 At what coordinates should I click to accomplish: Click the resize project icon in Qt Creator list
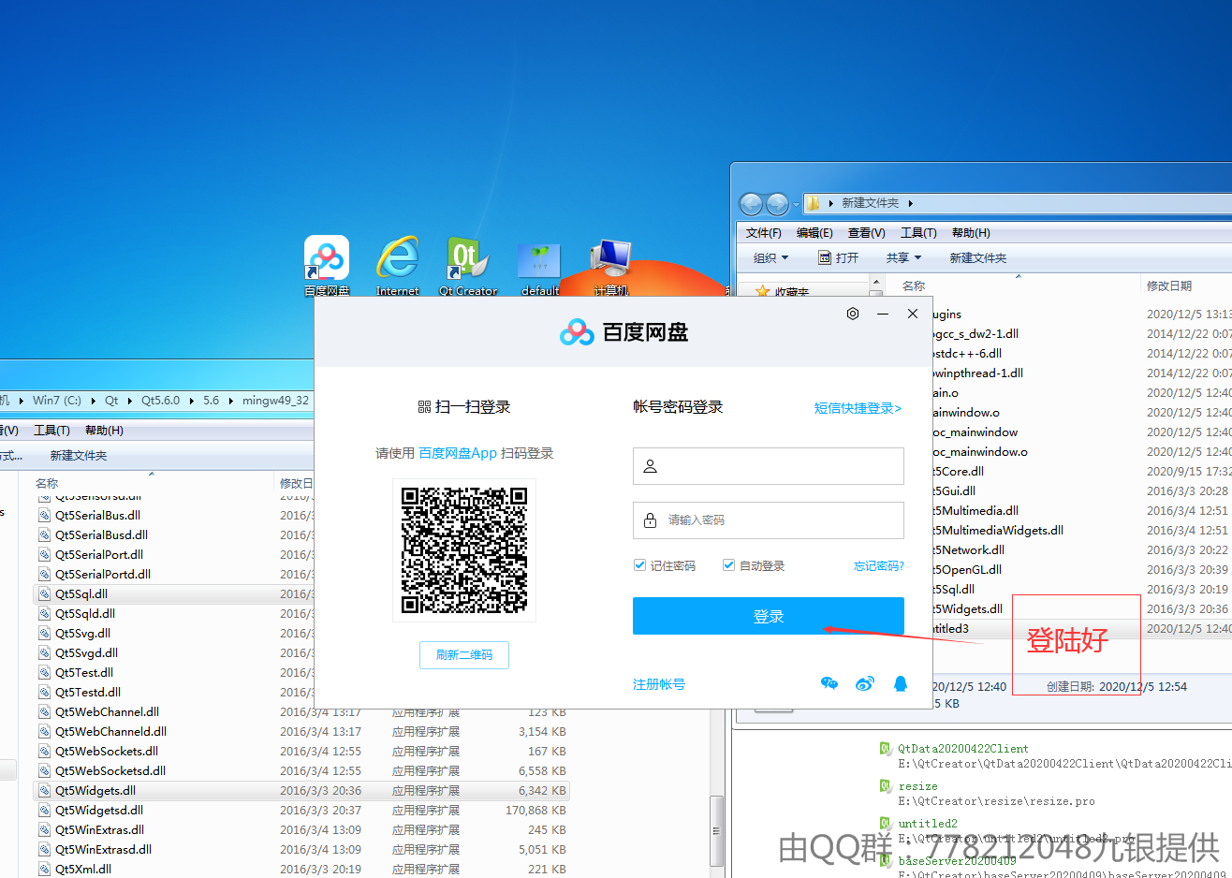pos(885,785)
